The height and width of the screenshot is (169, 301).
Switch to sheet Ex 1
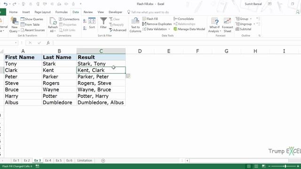16,161
